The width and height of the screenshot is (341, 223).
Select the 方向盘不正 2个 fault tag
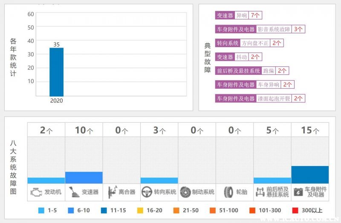[249, 43]
